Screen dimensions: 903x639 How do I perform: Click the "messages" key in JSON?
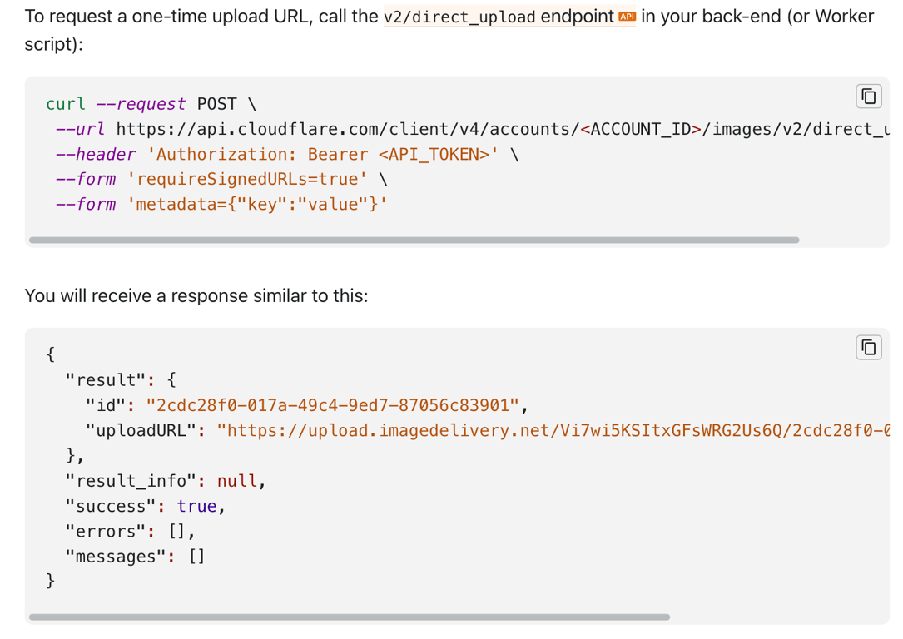[x=116, y=556]
